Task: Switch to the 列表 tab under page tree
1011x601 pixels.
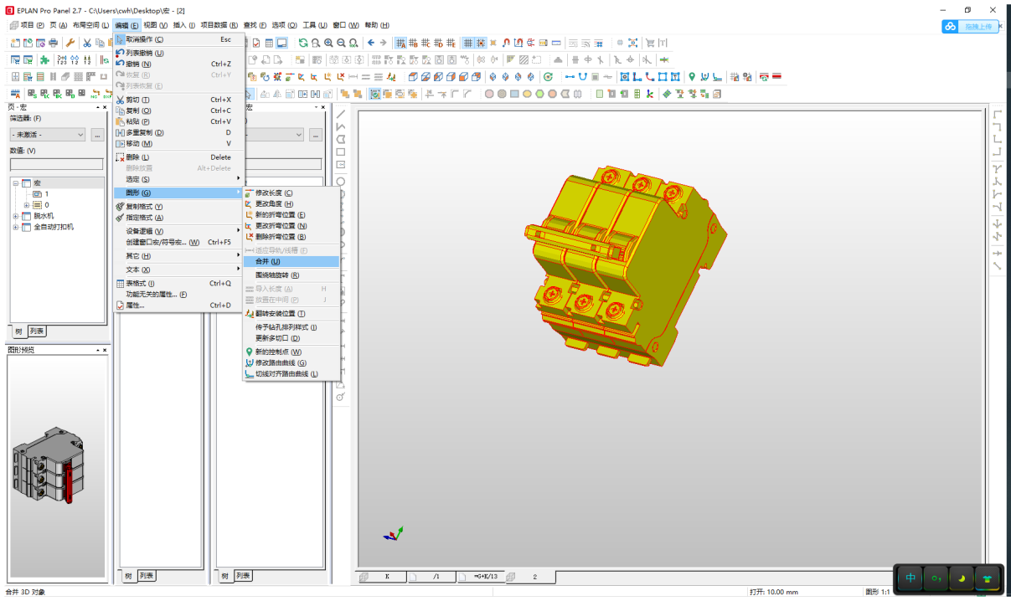Action: click(x=37, y=331)
